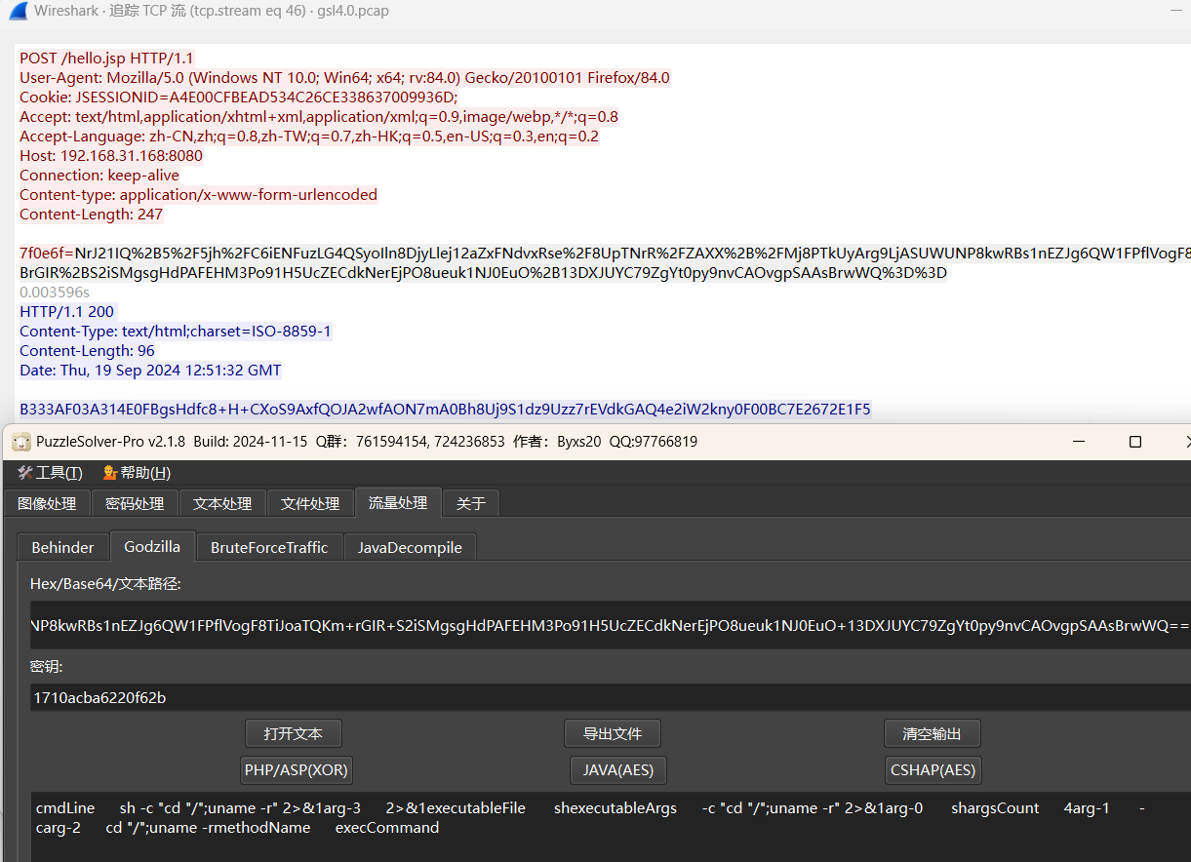Viewport: 1191px width, 862px height.
Task: Open the BruteForceTraffic sub-tab
Action: 269,547
